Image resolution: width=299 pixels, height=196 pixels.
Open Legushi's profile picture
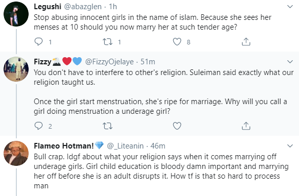click(16, 14)
